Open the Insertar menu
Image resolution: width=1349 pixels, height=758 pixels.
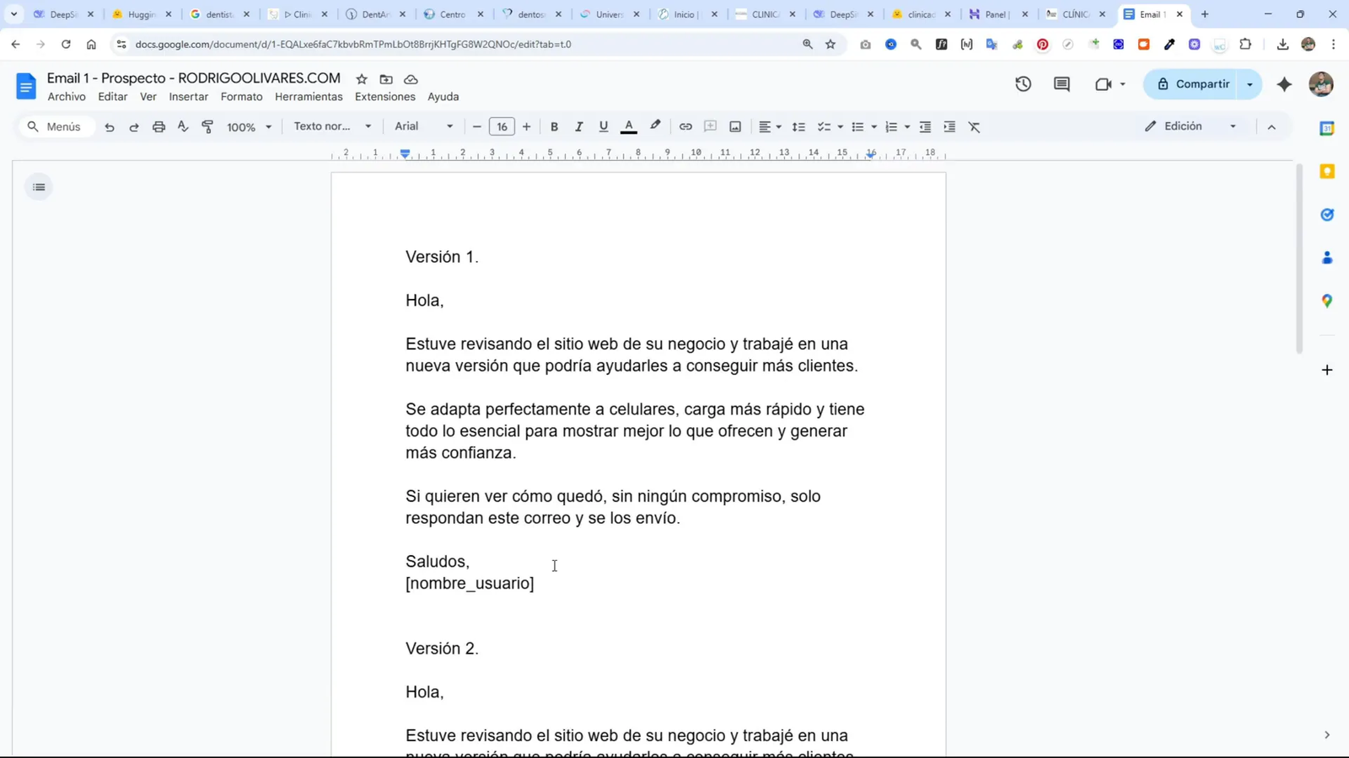tap(189, 97)
